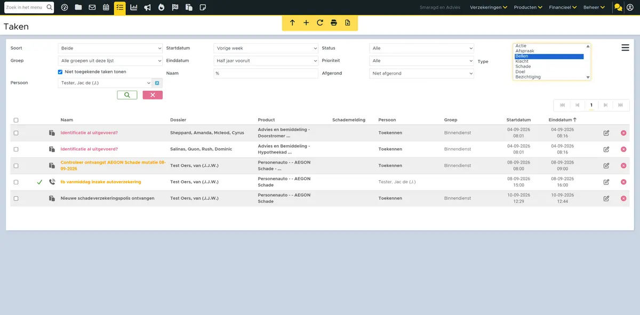Viewport: 640px width, 315px height.
Task: Click the Excel export icon in yellow toolbar
Action: click(348, 23)
